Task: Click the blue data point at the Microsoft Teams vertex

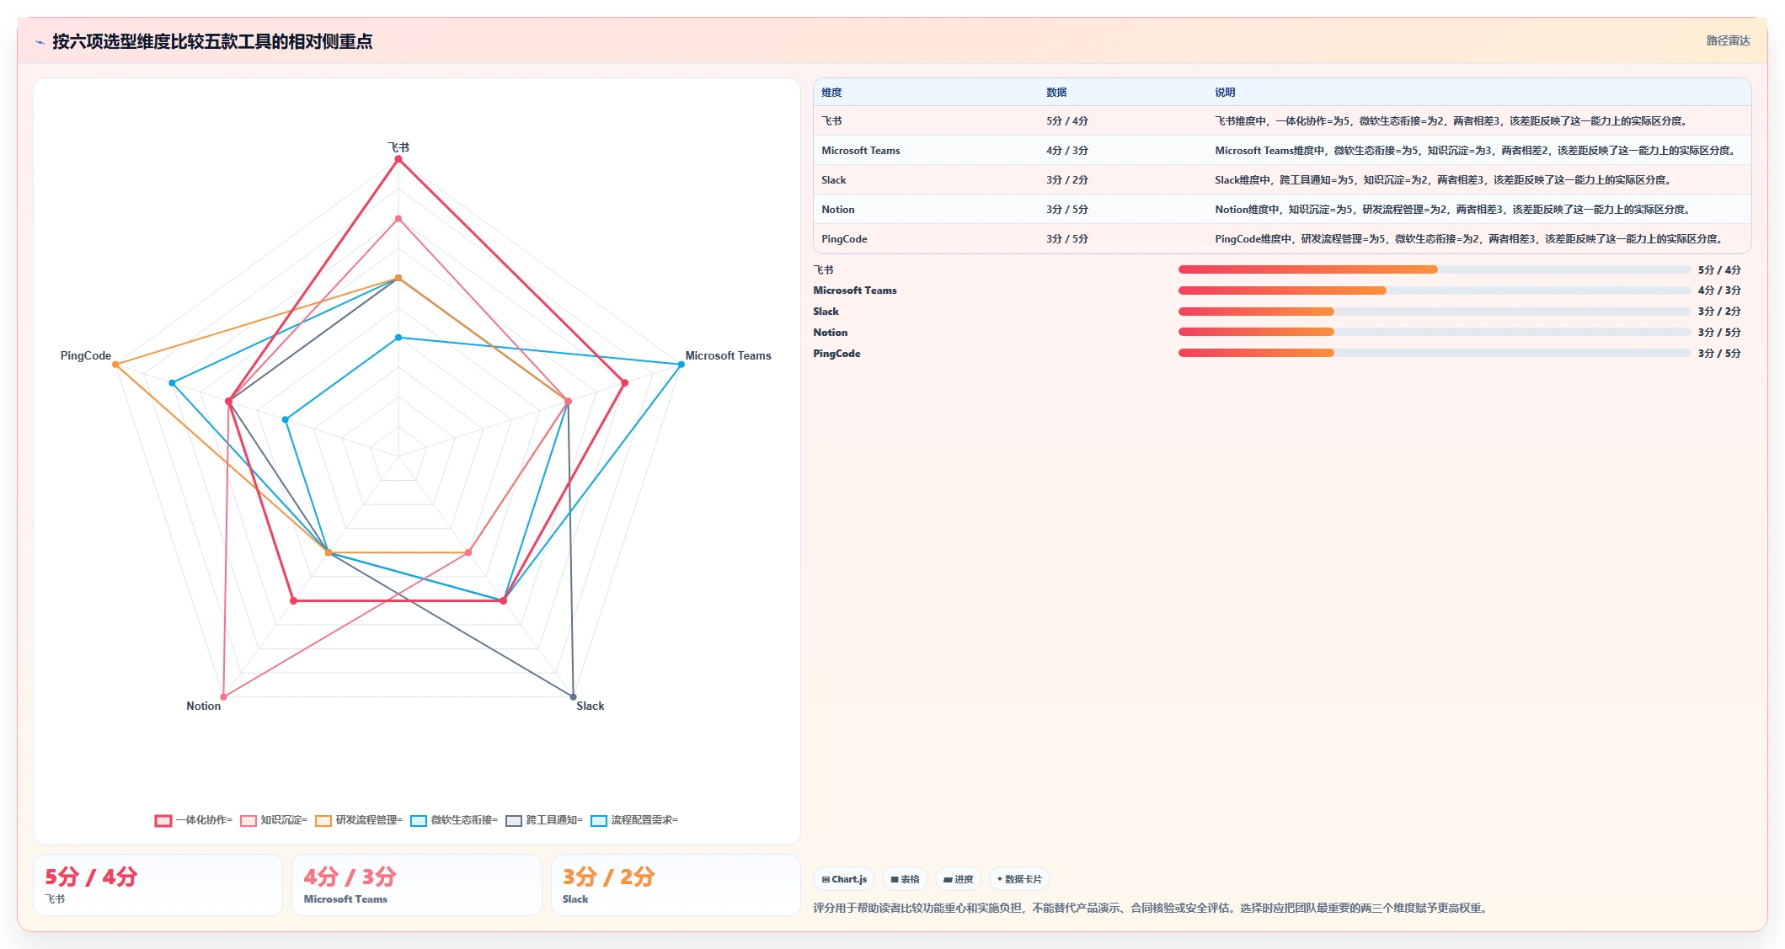Action: (681, 365)
